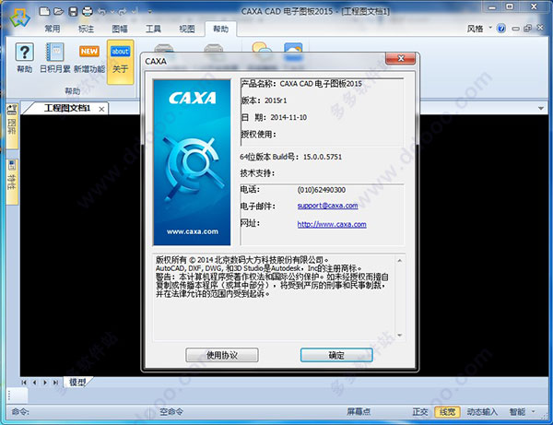The image size is (553, 425).
Task: Restore the inner document window
Action: pyautogui.click(x=527, y=29)
